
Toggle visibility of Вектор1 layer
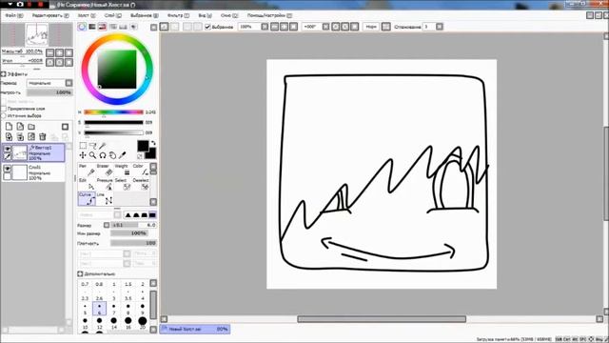(x=8, y=149)
